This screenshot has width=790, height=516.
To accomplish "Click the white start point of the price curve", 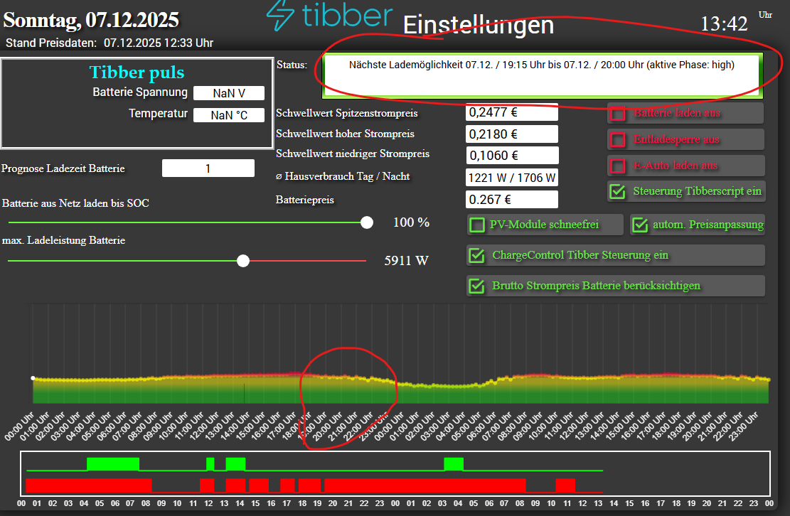I will click(33, 378).
